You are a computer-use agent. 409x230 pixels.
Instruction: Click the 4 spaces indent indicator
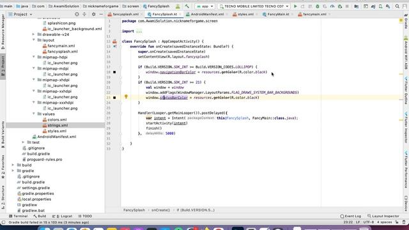pyautogui.click(x=385, y=222)
